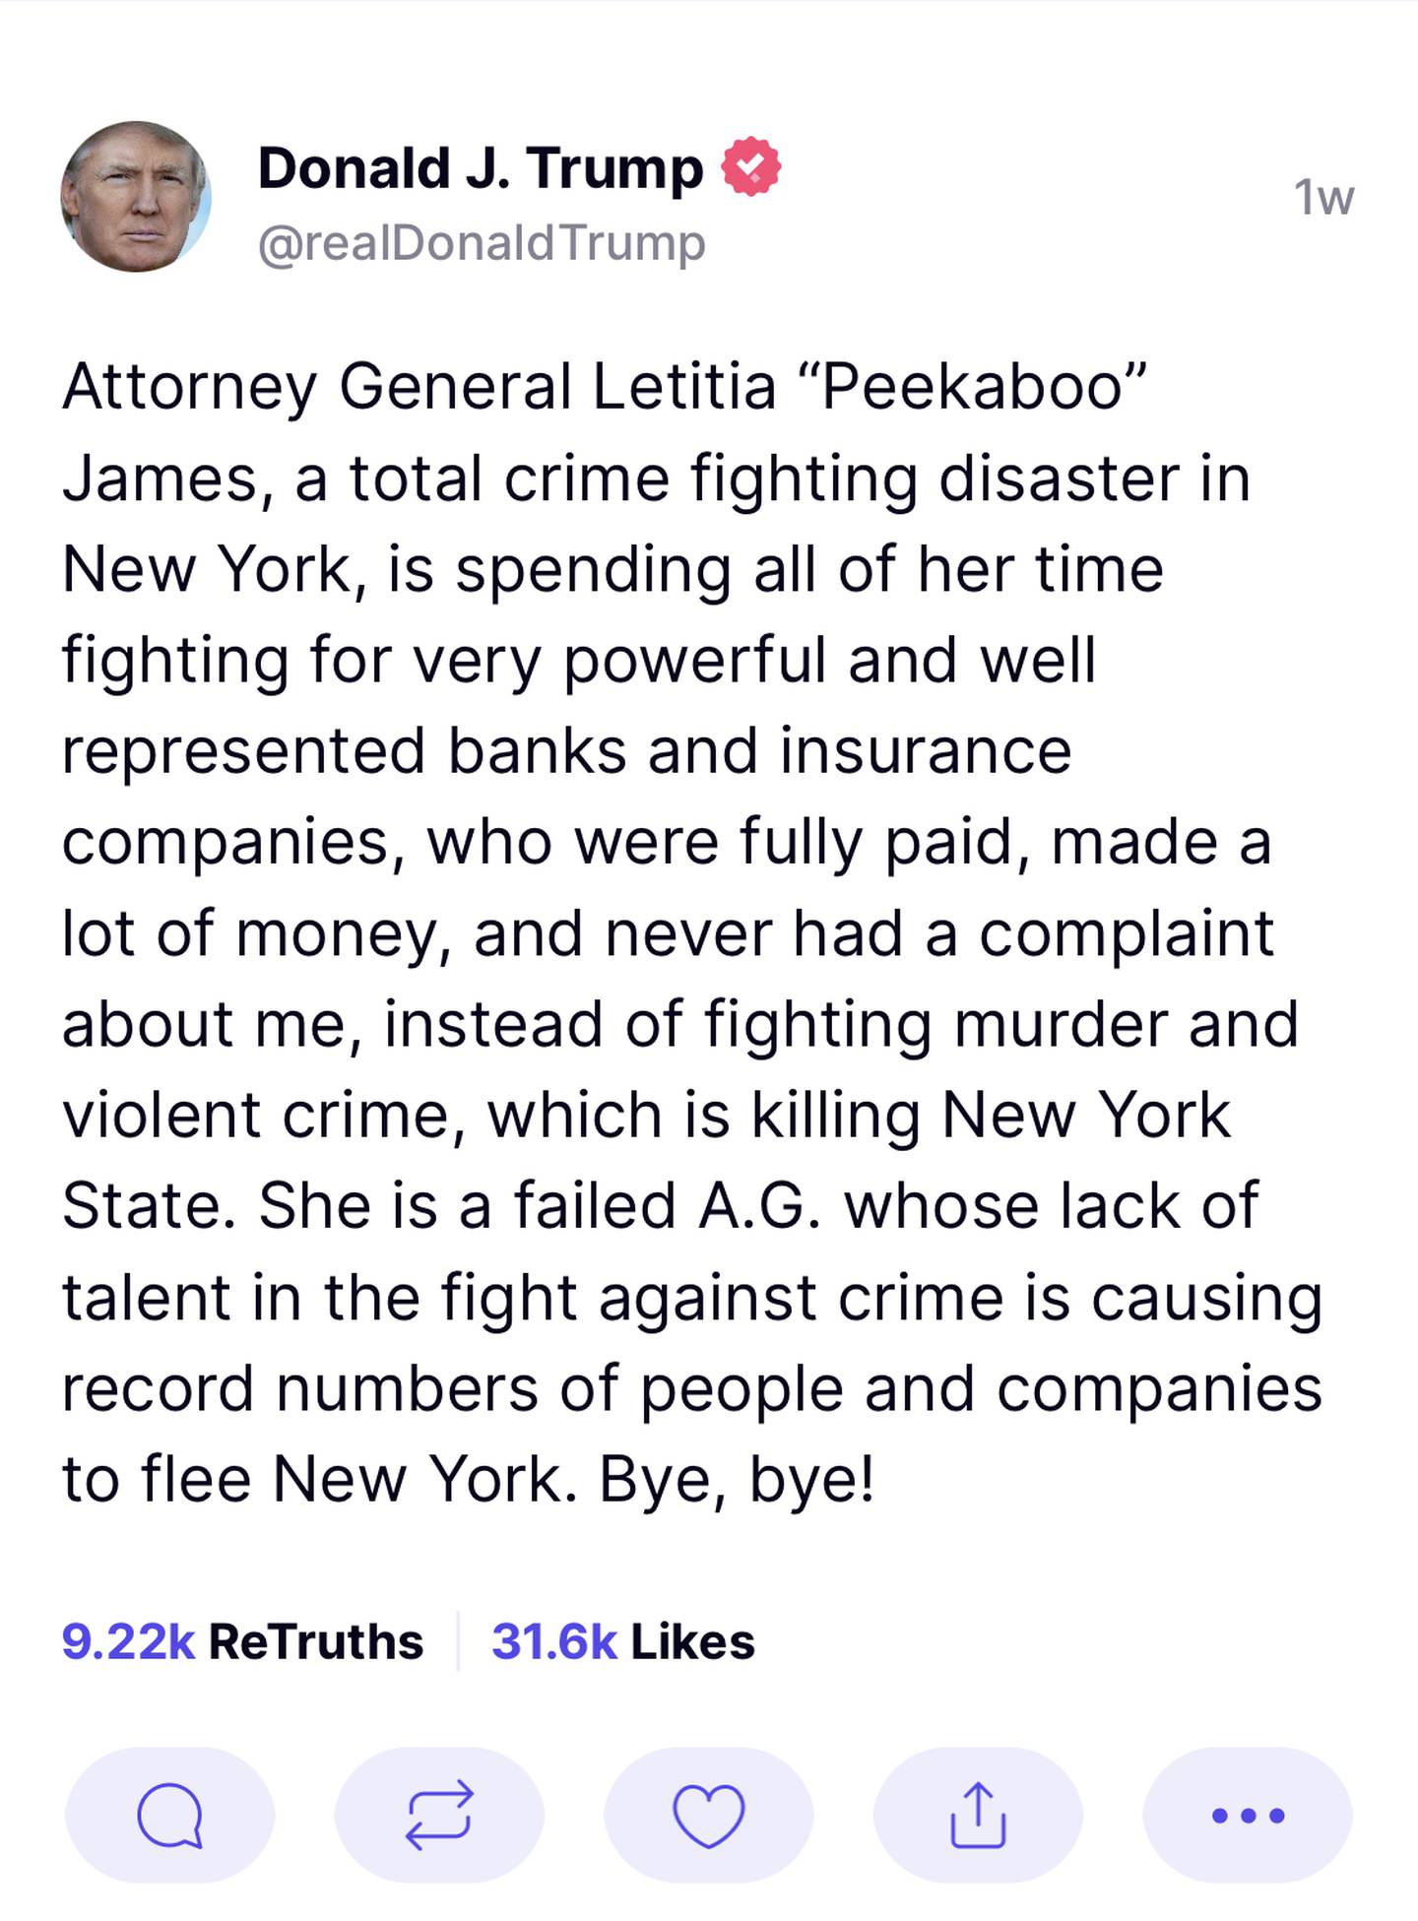
Task: View the 31.6k count of likes
Action: tap(554, 1641)
